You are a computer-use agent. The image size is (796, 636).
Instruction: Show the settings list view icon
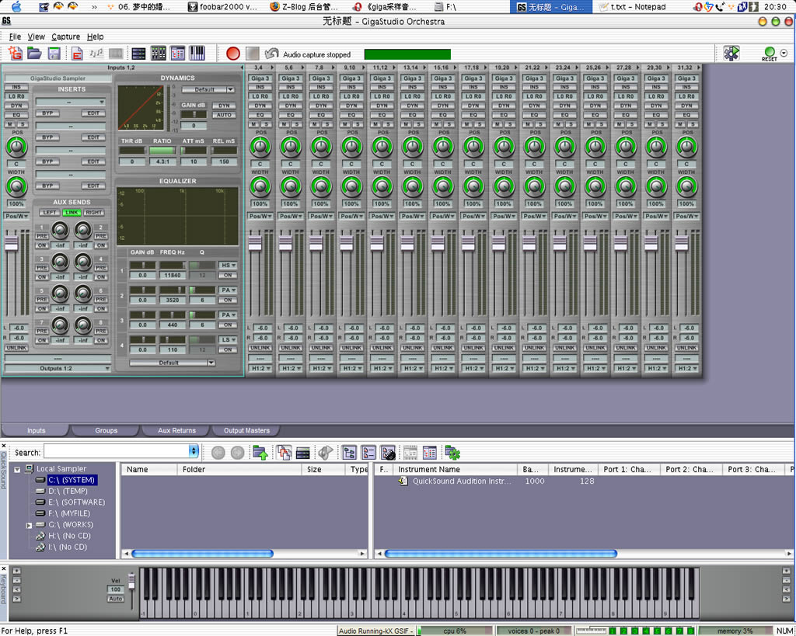tap(178, 54)
